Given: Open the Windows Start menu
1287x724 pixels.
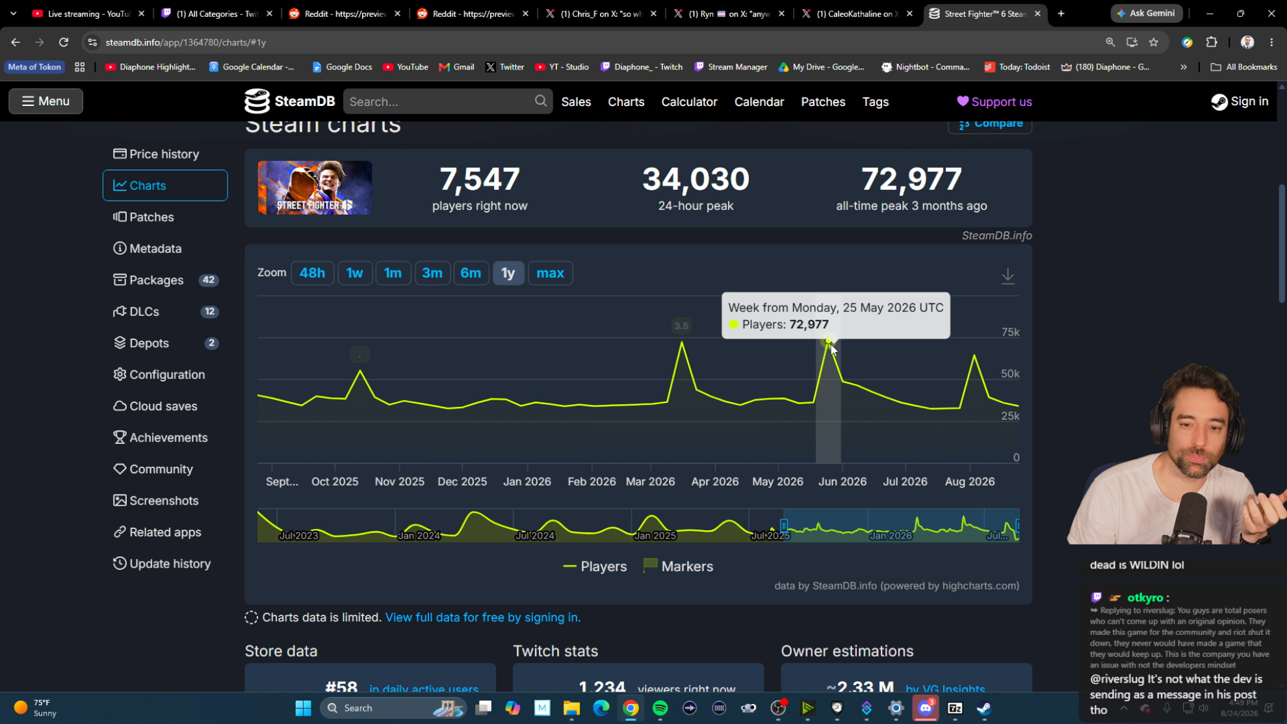Looking at the screenshot, I should click(303, 708).
